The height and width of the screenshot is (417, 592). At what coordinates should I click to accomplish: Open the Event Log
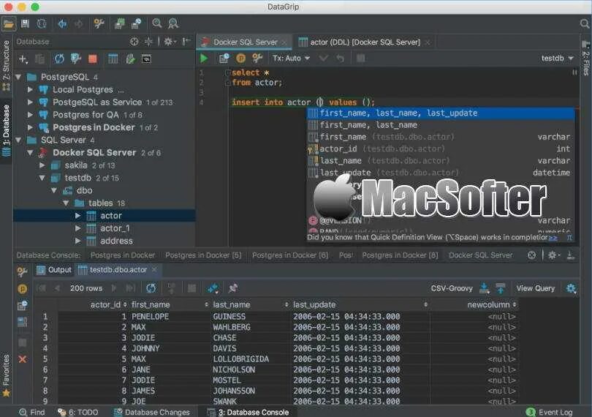pos(550,412)
